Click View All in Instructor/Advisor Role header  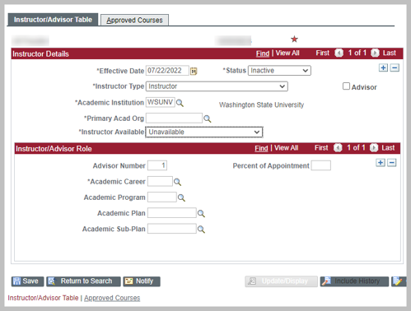coord(286,148)
